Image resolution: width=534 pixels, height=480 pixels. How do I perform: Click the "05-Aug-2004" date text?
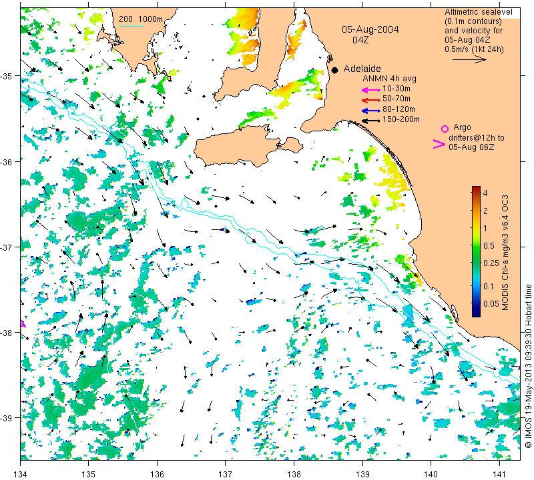tap(370, 29)
